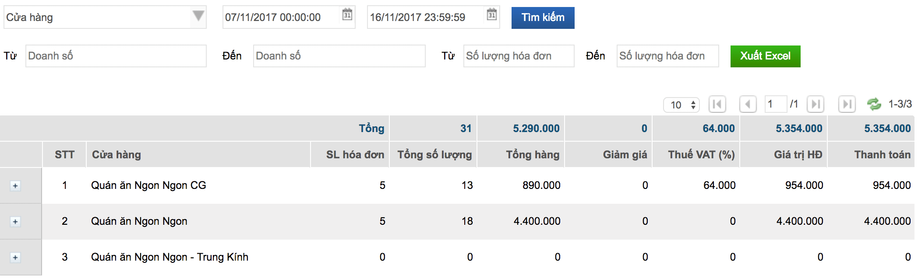The width and height of the screenshot is (918, 279).
Task: Open the Cửa hàng store dropdown
Action: click(x=198, y=17)
